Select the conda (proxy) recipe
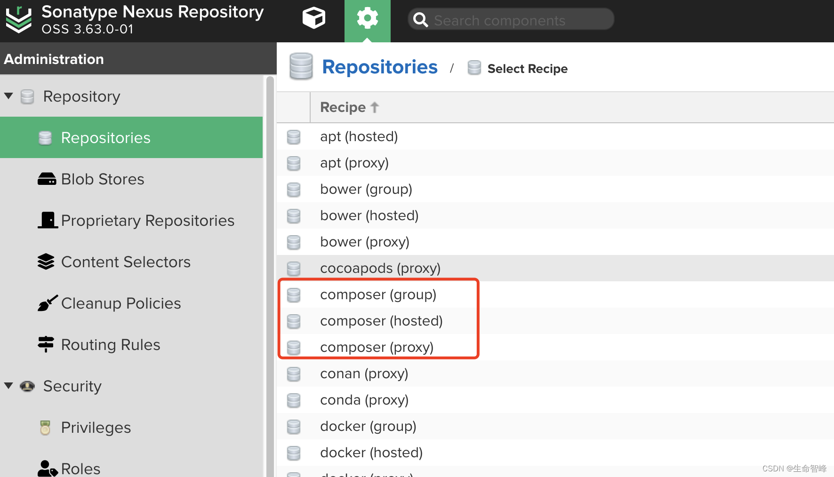Viewport: 834px width, 477px height. pos(555,400)
